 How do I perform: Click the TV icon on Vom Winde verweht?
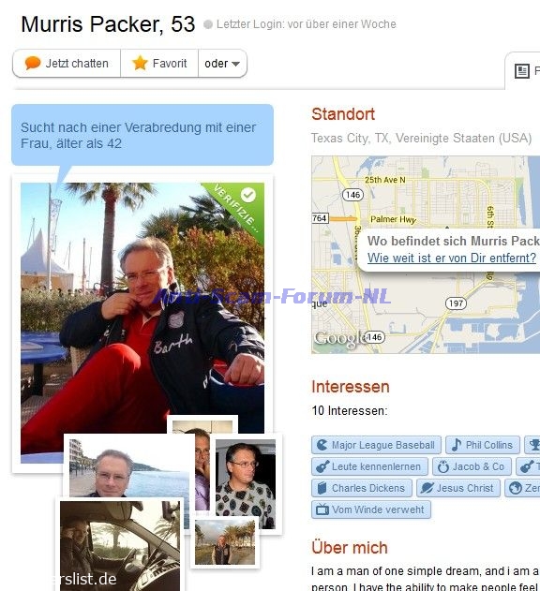tap(322, 510)
